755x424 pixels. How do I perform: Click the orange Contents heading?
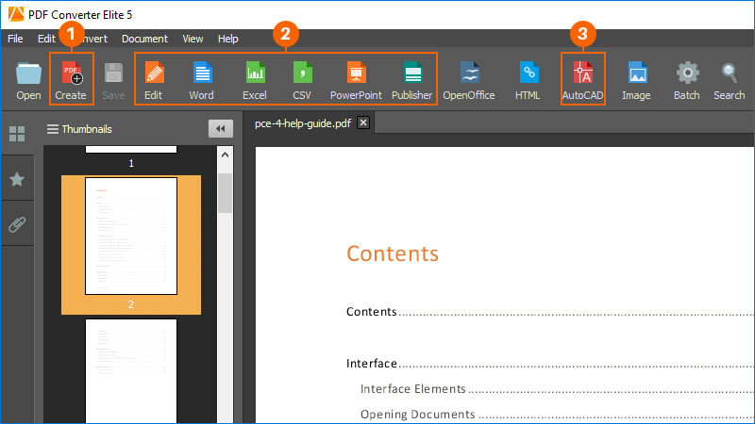coord(393,253)
